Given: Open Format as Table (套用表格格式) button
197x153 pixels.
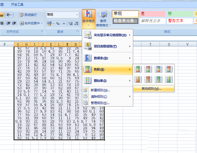Looking at the screenshot, I should click(103, 19).
